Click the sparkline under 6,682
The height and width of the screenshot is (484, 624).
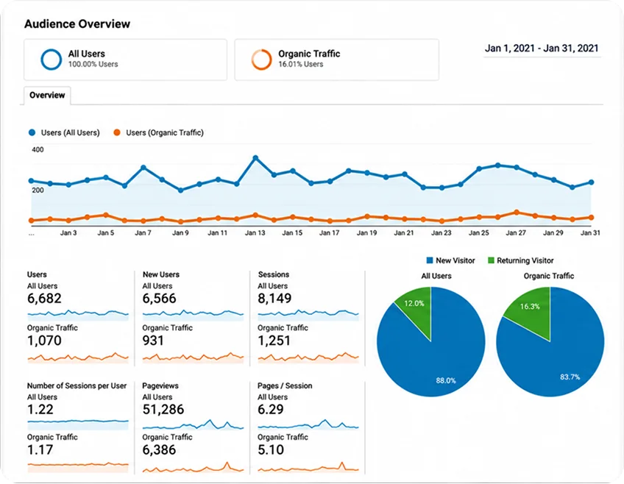click(78, 315)
